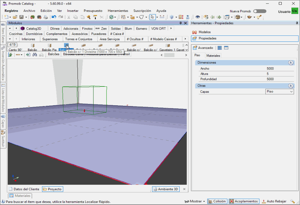Open the Lista de Módulos side panel
This screenshot has height=205, width=300.
coord(3,98)
